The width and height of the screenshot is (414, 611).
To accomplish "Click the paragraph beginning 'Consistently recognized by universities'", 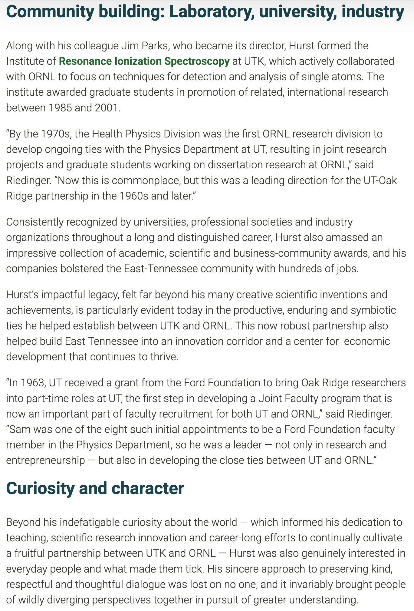I will (x=206, y=245).
